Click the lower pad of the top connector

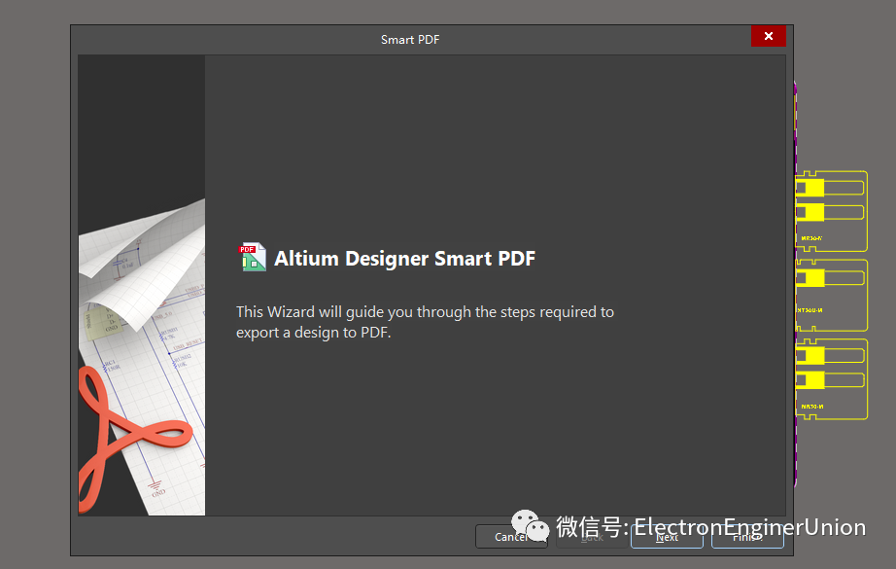coord(810,212)
